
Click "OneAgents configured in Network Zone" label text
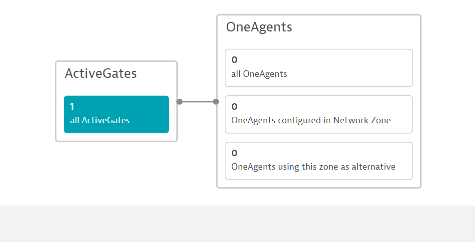(311, 120)
